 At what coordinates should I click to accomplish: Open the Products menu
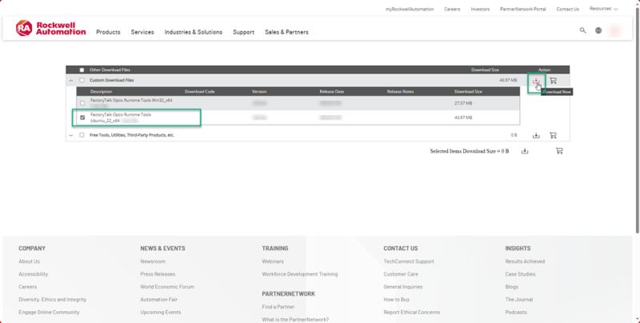pos(108,32)
